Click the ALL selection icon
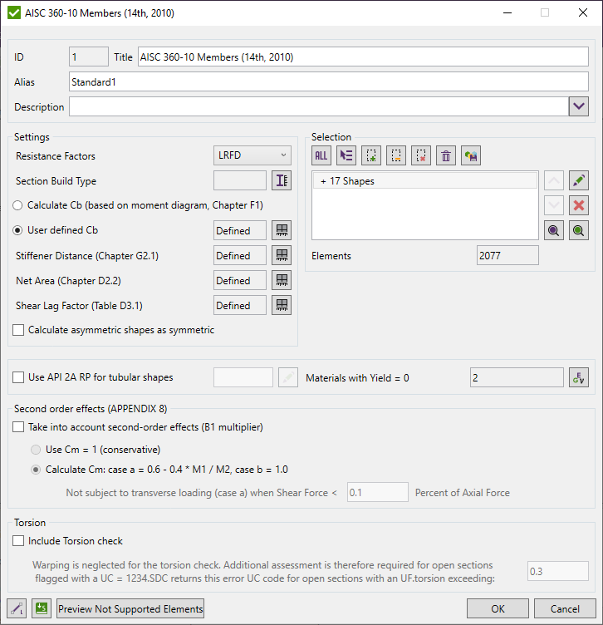 321,155
